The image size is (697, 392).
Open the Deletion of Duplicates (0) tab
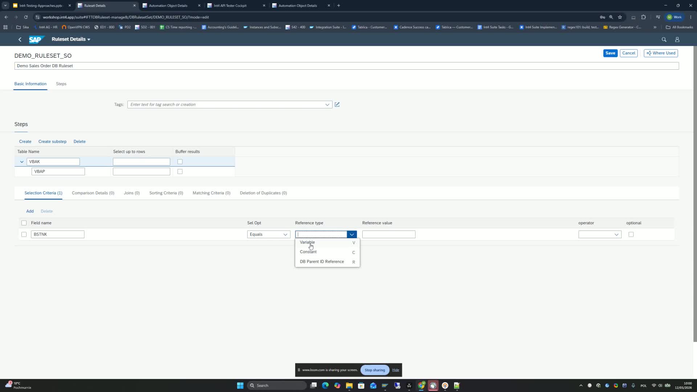[264, 193]
